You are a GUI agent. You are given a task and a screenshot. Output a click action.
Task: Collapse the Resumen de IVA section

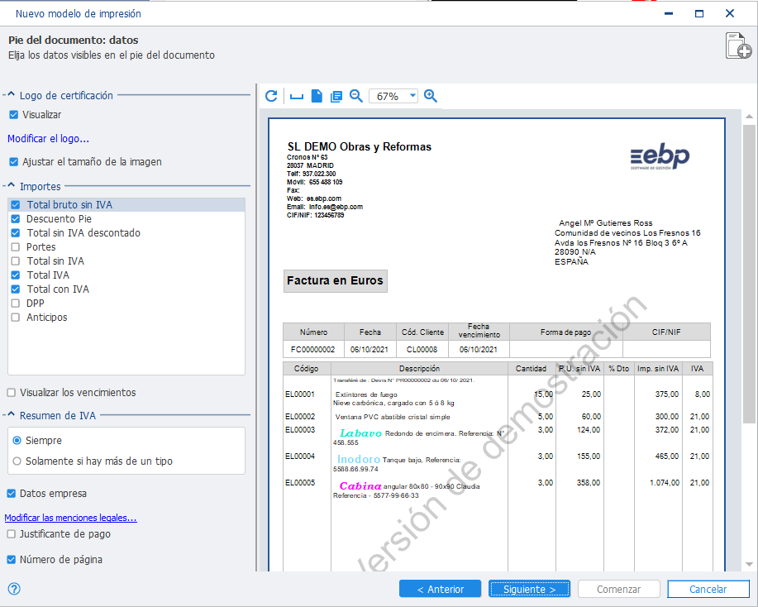(11, 415)
